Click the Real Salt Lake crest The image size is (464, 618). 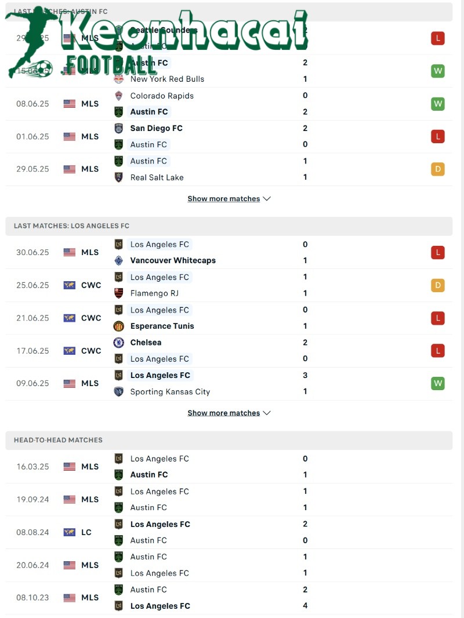(118, 177)
